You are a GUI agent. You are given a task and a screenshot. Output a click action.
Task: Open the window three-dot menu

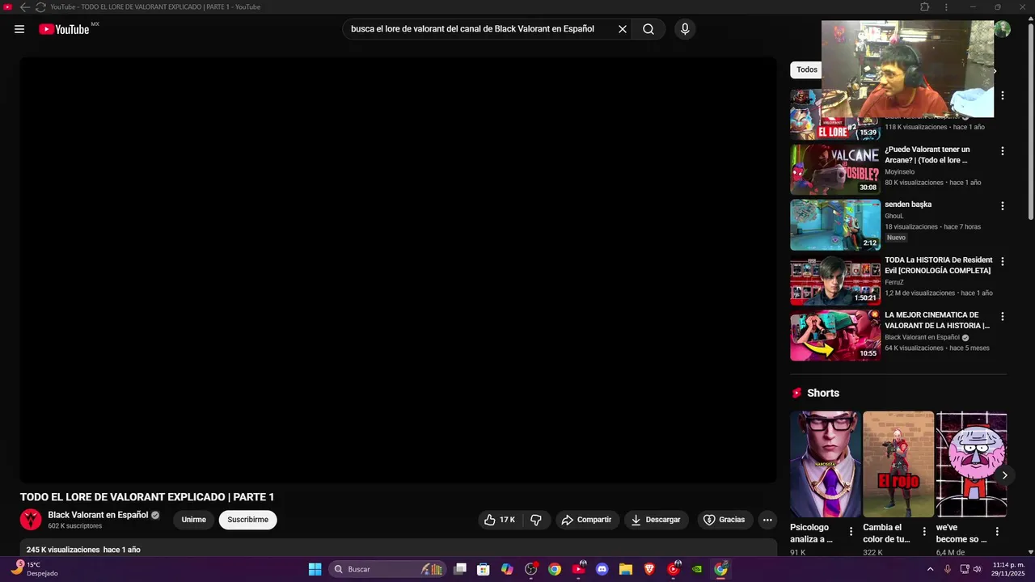(x=946, y=7)
